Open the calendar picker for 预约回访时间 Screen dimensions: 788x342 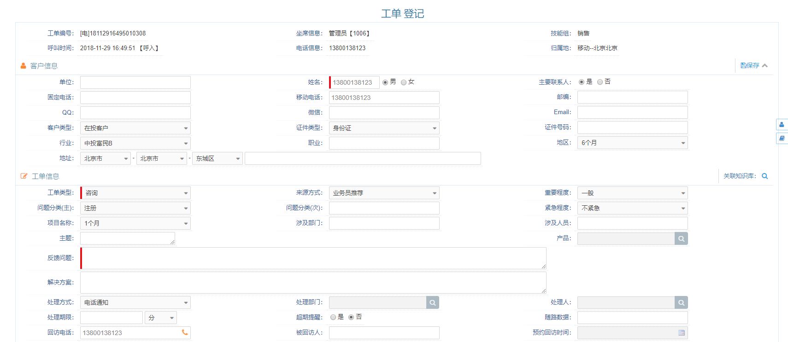682,333
